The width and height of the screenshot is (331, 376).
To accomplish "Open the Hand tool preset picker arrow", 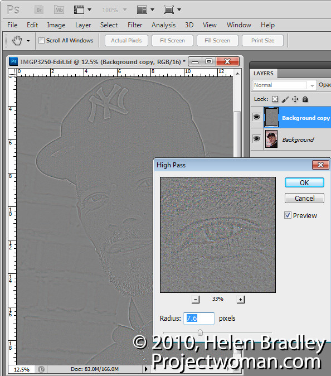I will [28, 41].
